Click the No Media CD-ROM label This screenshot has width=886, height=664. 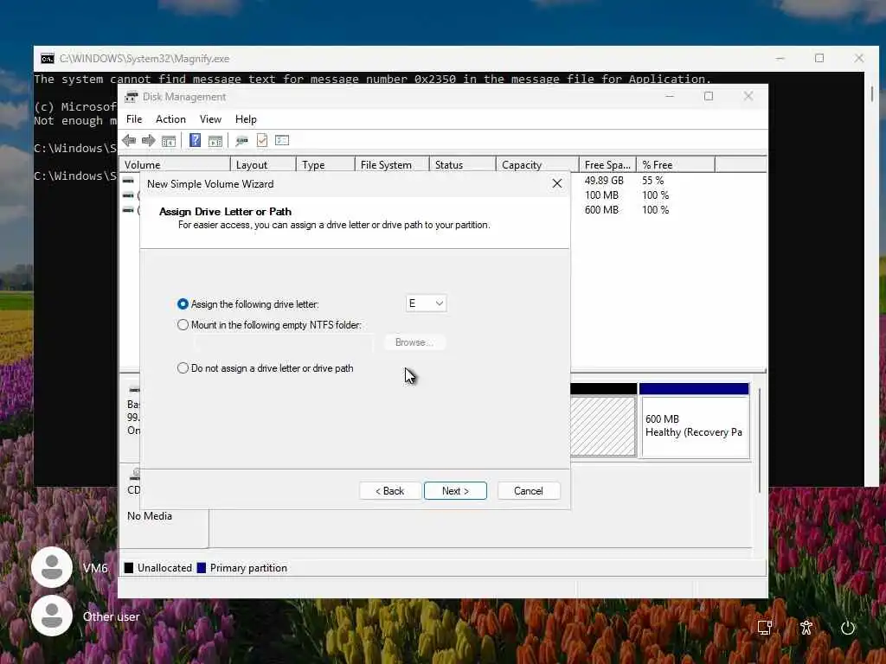[x=150, y=516]
